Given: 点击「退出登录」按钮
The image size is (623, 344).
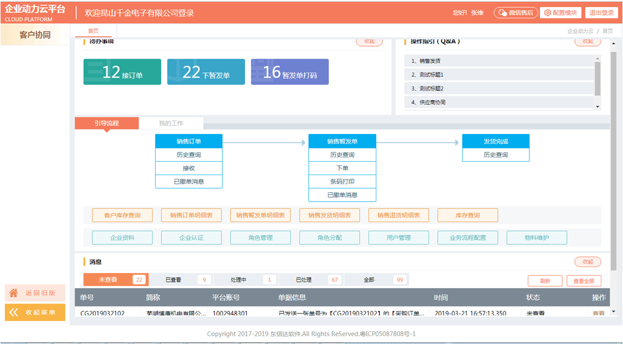Looking at the screenshot, I should pos(601,12).
